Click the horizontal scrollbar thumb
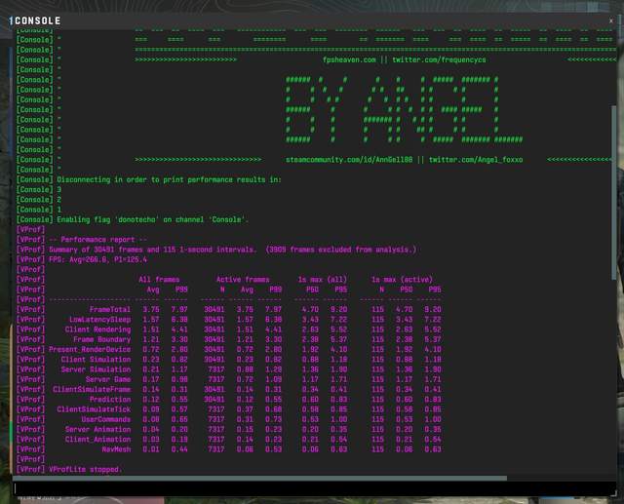624x504 pixels. pyautogui.click(x=260, y=478)
